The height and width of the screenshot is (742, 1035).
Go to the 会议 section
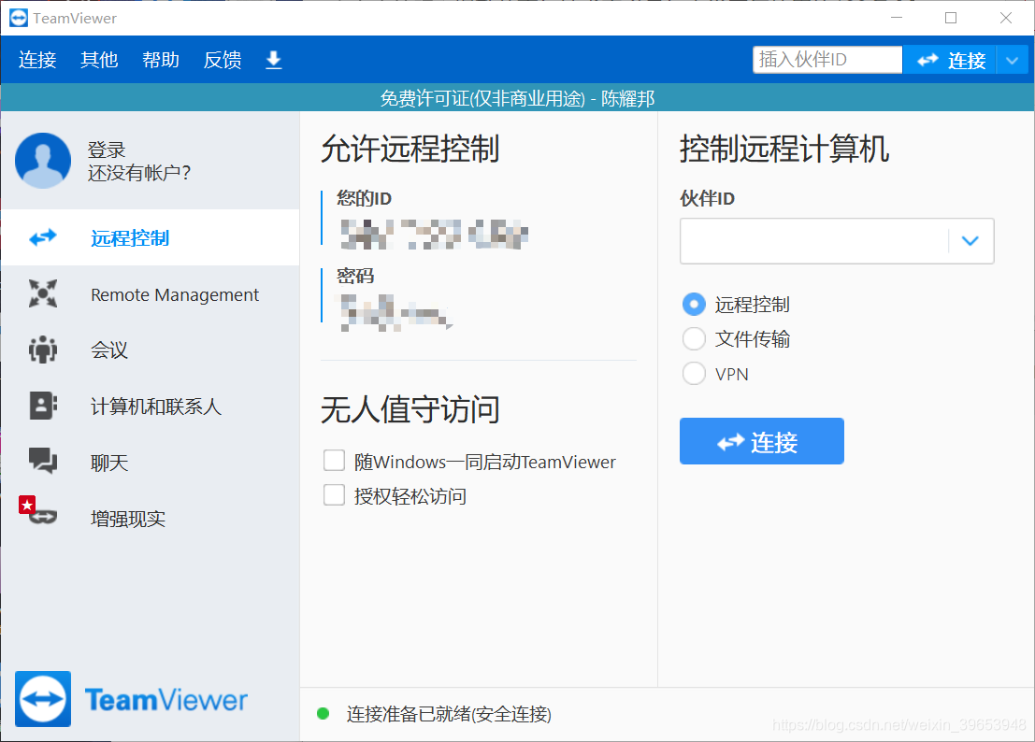coord(150,350)
